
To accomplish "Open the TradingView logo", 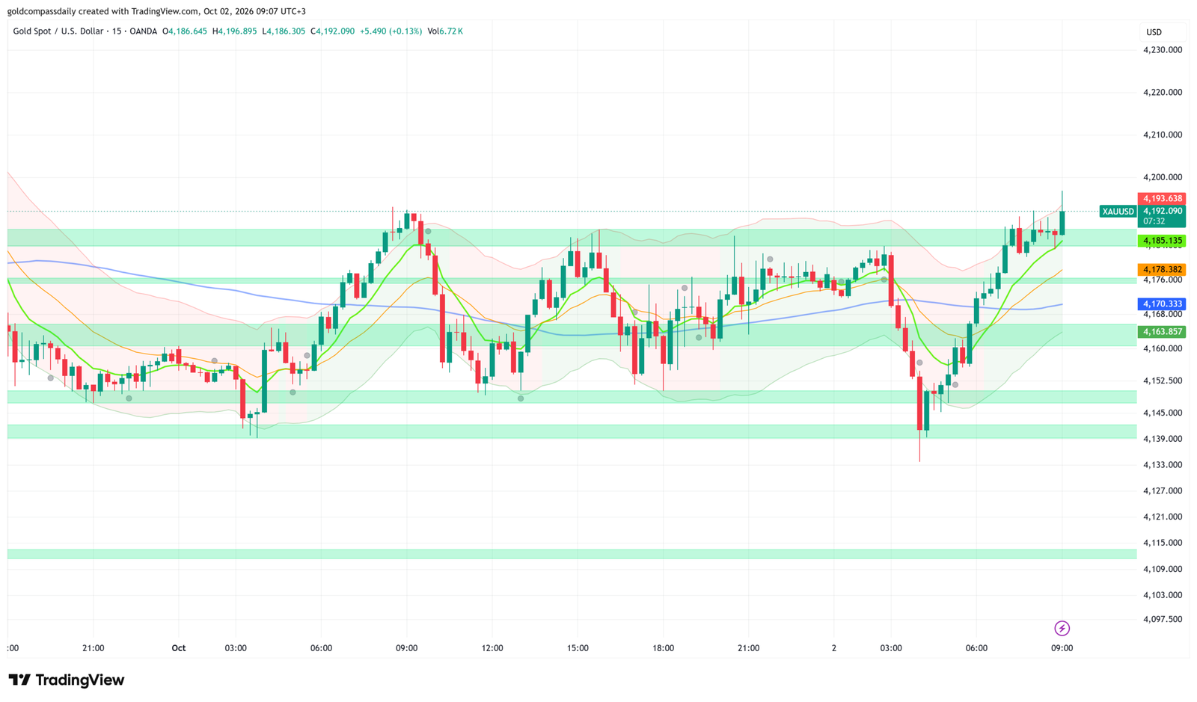I will (x=67, y=680).
